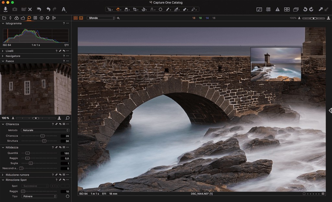Click the navigator thumbnail overlay on the photo
The image size is (332, 202).
pyautogui.click(x=276, y=64)
